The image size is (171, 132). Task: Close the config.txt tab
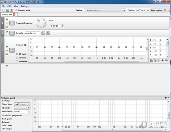[14, 15]
